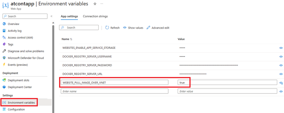Reveal the DOCKER_REGISTRY_SERVER_USERNAME value with the eye
The width and height of the screenshot is (284, 113).
click(281, 57)
